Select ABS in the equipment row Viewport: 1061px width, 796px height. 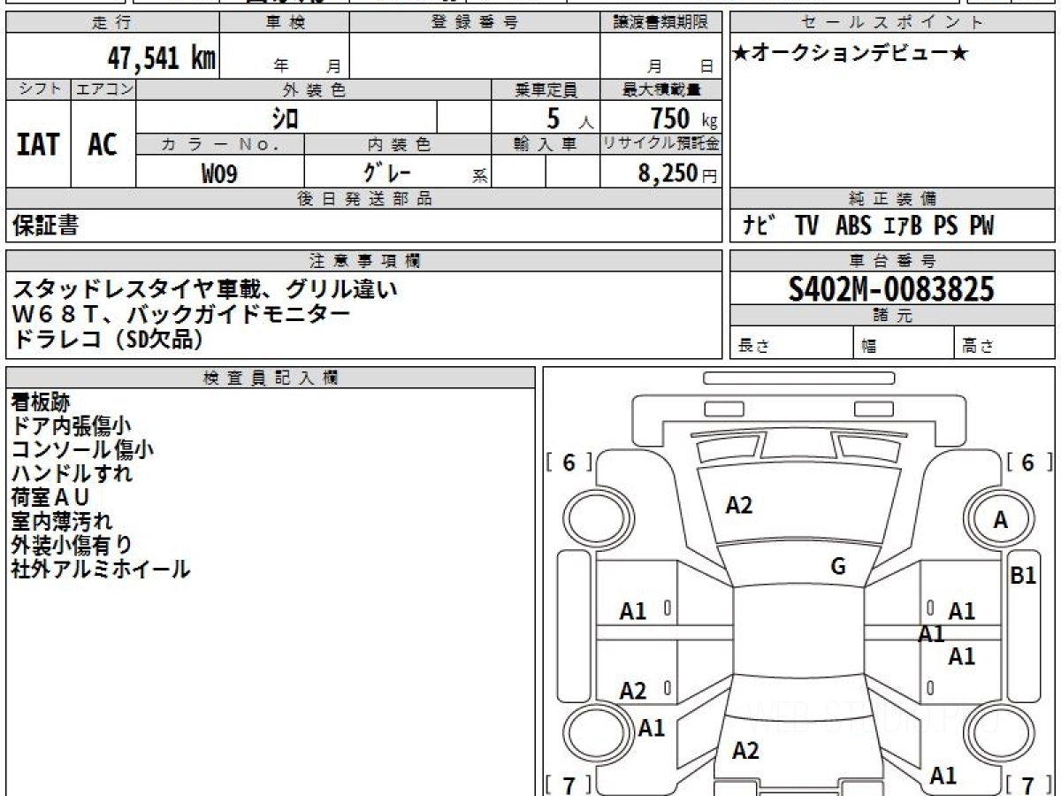(x=853, y=226)
